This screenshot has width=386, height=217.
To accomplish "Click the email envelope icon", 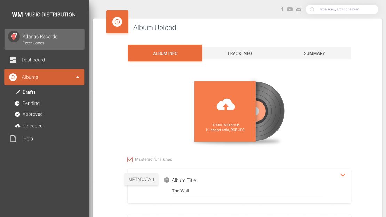I will pos(299,9).
